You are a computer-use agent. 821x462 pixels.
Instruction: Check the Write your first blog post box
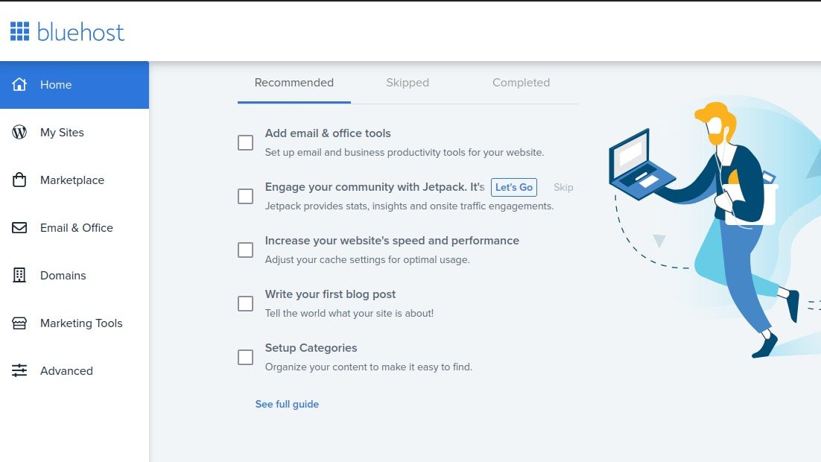pyautogui.click(x=245, y=303)
